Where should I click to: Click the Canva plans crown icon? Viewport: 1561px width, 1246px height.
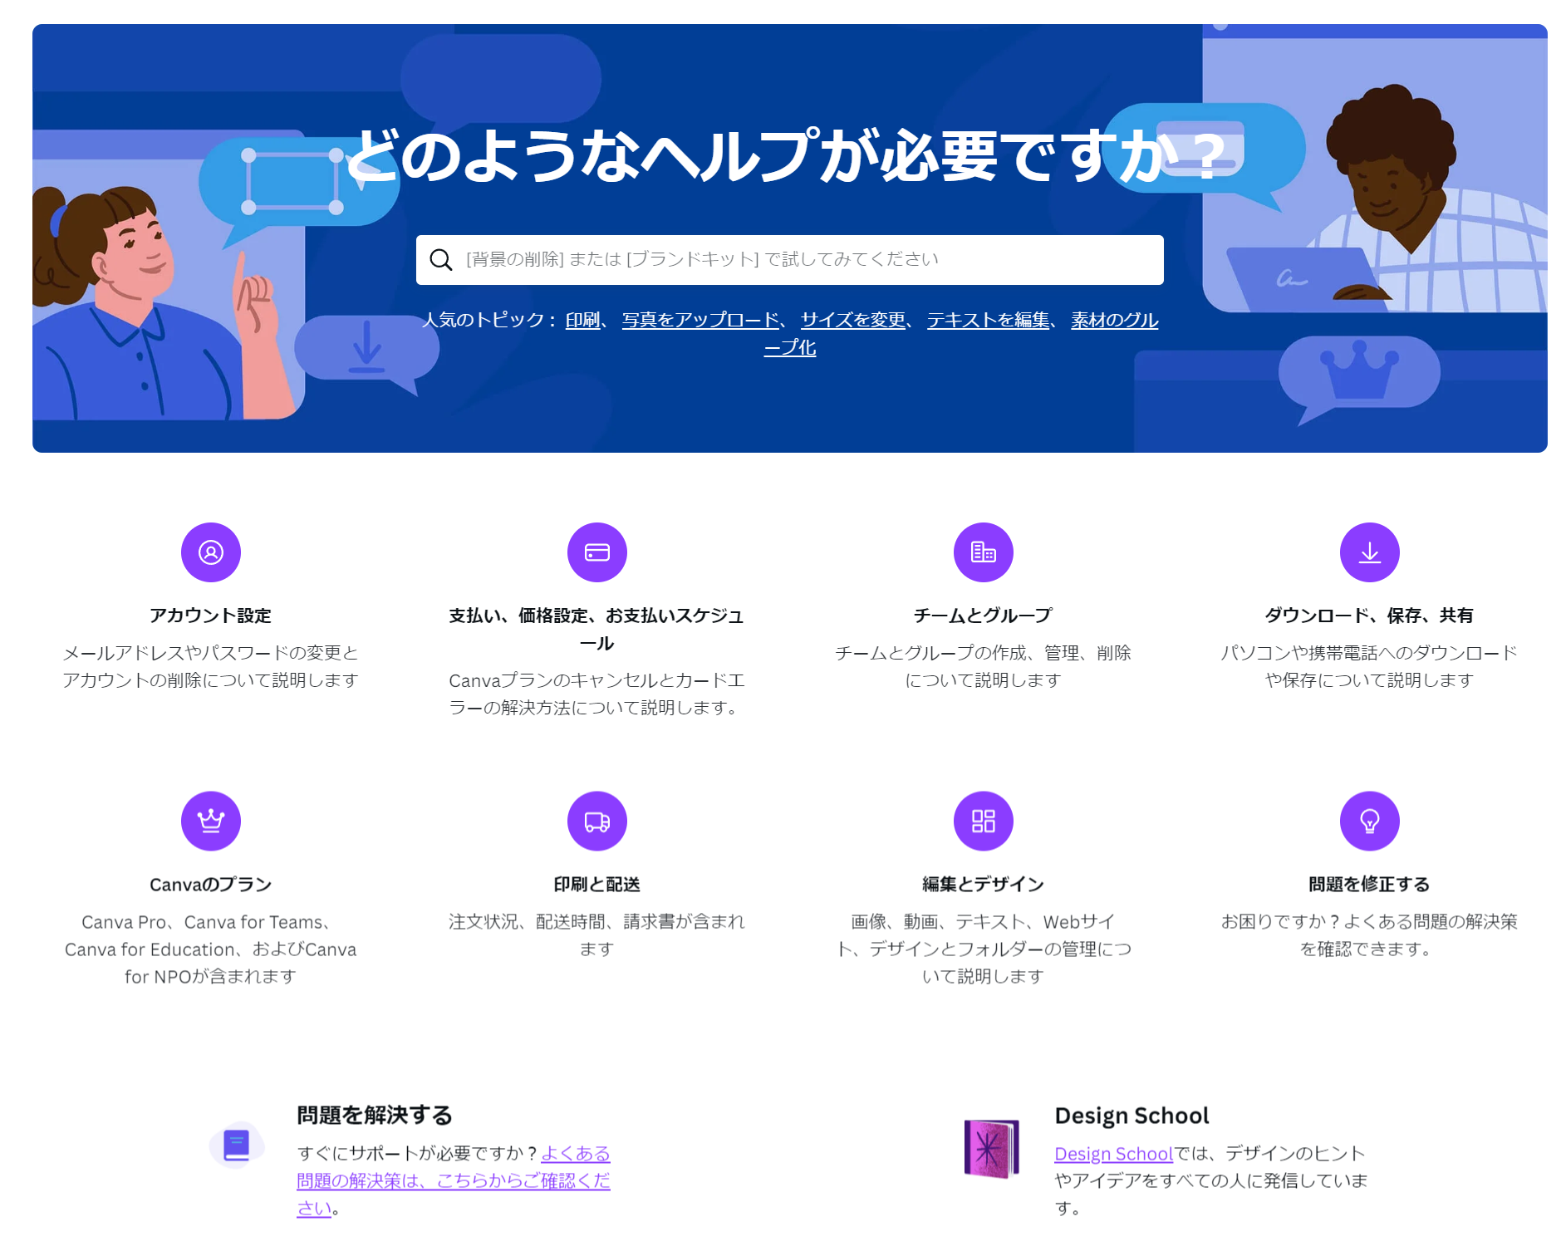(x=211, y=821)
